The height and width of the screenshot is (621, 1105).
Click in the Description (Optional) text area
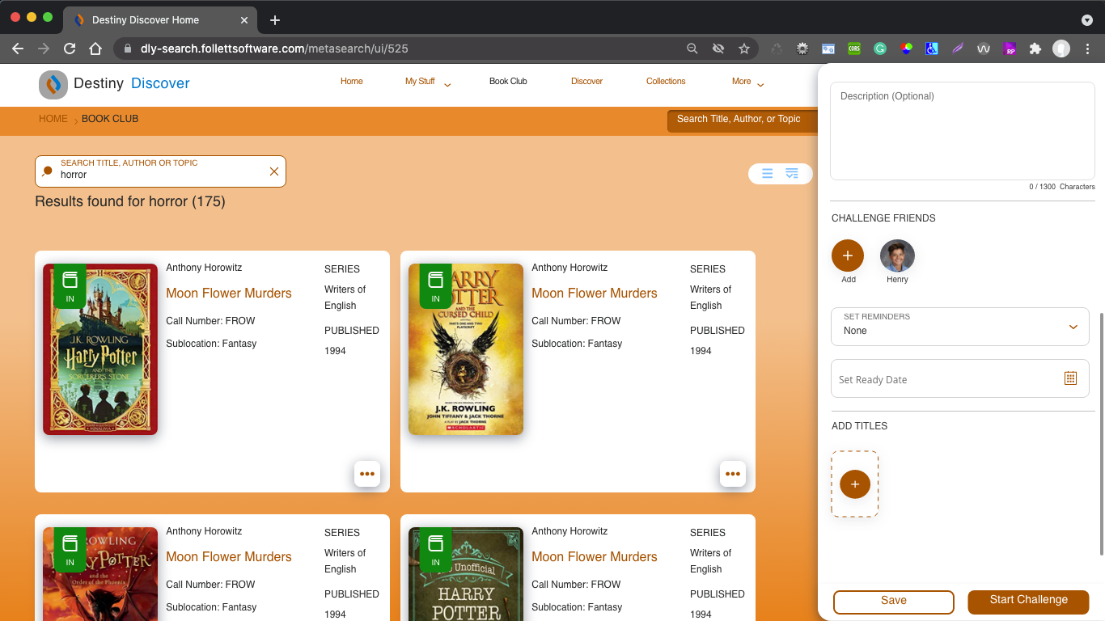click(963, 131)
